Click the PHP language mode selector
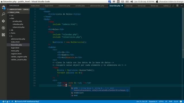The width and height of the screenshot is (184, 103). 170,102
